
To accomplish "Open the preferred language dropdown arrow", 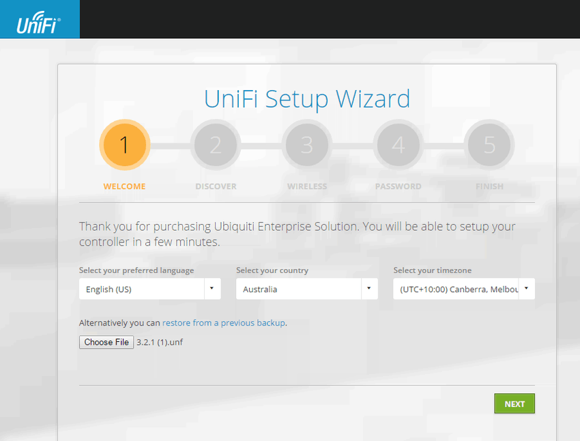I will tap(212, 289).
